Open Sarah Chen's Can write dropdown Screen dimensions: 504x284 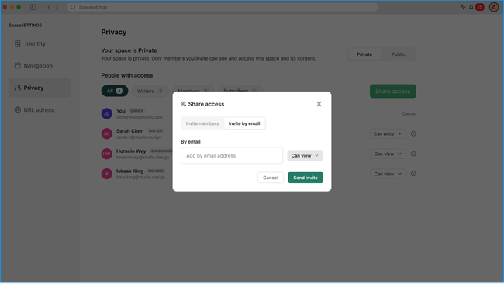(388, 133)
